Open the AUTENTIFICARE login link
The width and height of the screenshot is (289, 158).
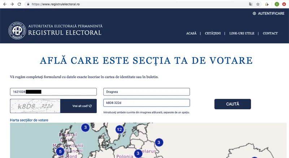click(x=269, y=13)
